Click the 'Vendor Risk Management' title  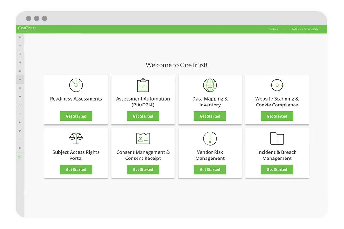coord(210,155)
